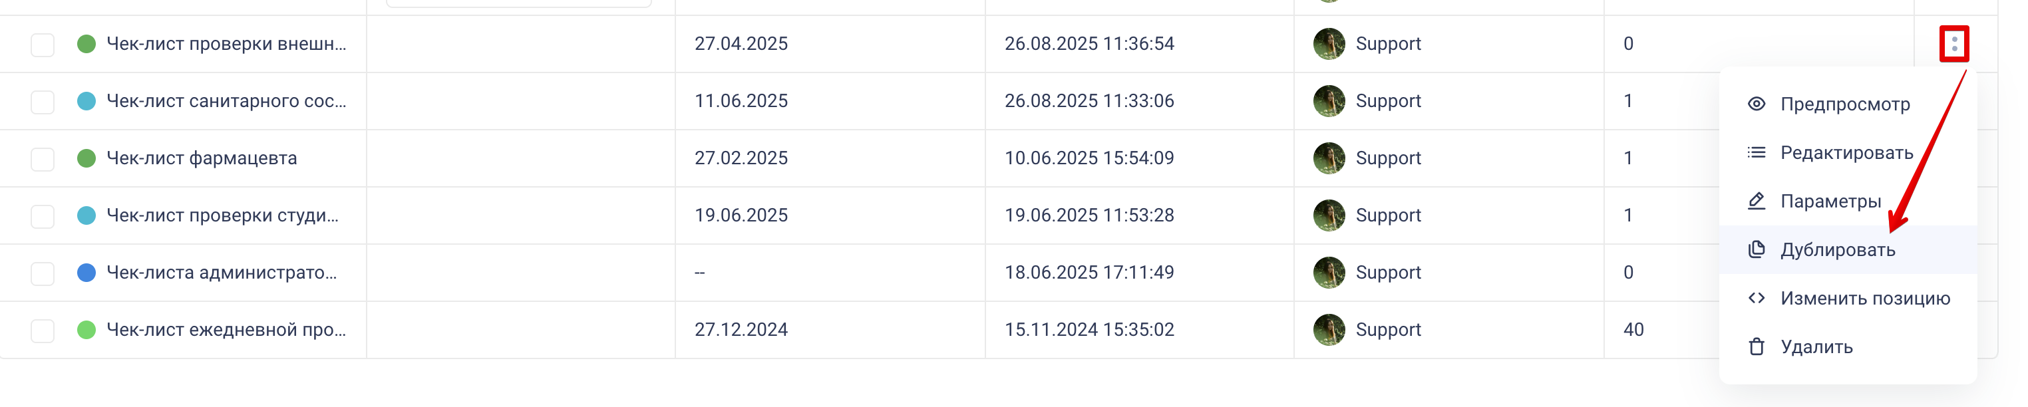
Task: Tick checkbox for Чек-листа администрато… row
Action: pyautogui.click(x=43, y=273)
